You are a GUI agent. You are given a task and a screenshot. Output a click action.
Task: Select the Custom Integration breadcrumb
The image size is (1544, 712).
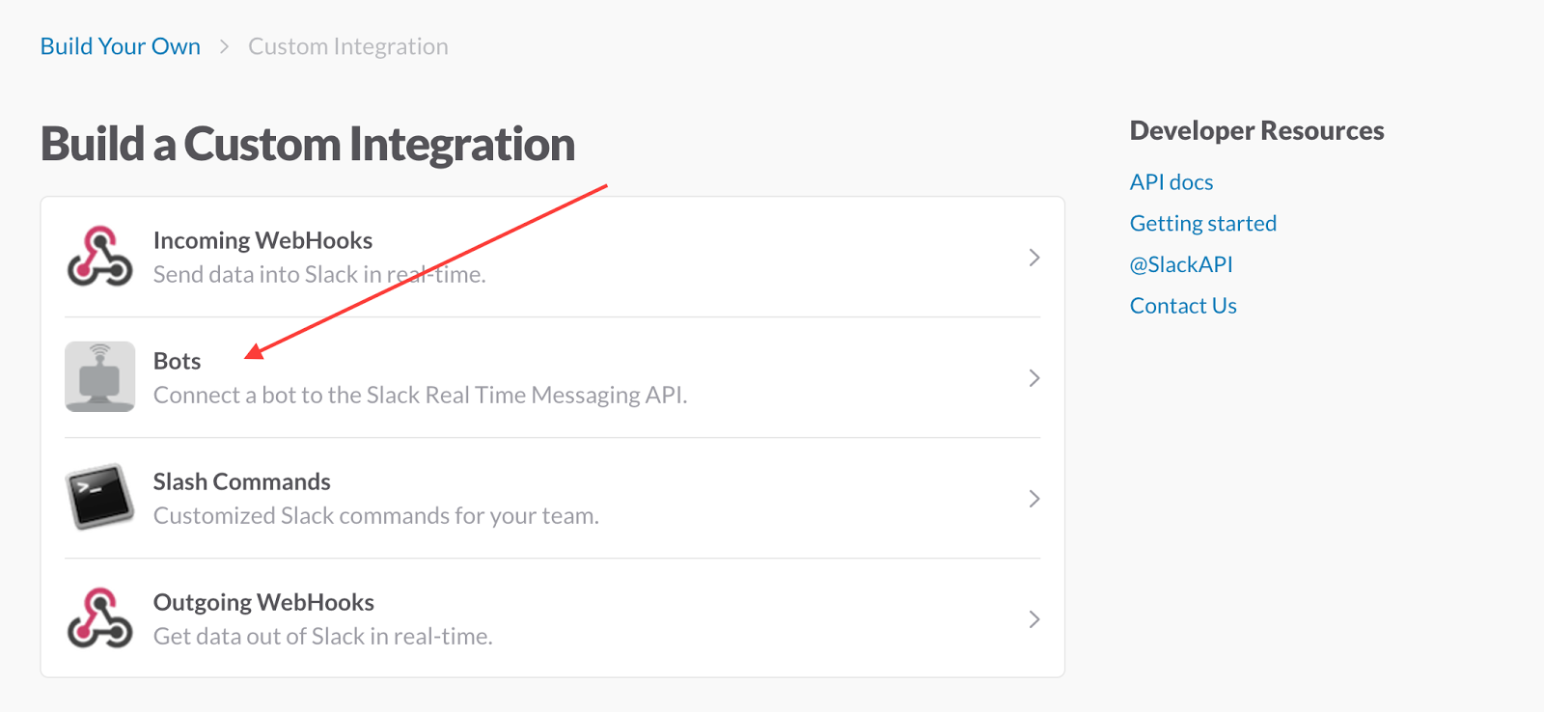coord(348,46)
